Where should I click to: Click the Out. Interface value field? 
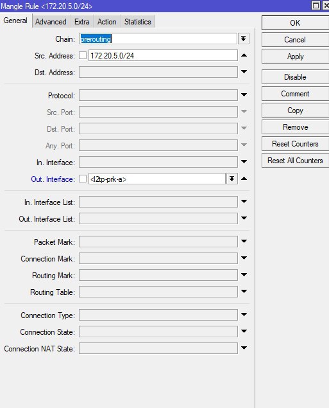point(157,179)
